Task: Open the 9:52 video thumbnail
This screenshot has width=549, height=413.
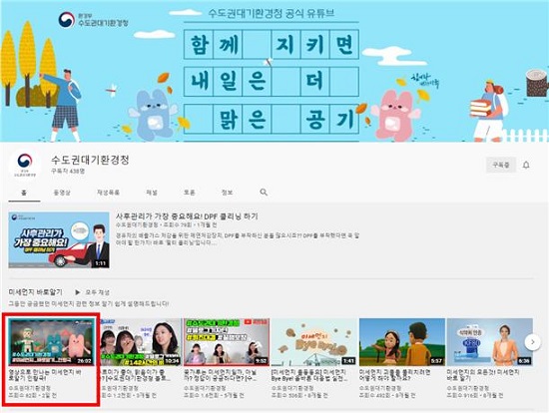Action: [x=227, y=342]
